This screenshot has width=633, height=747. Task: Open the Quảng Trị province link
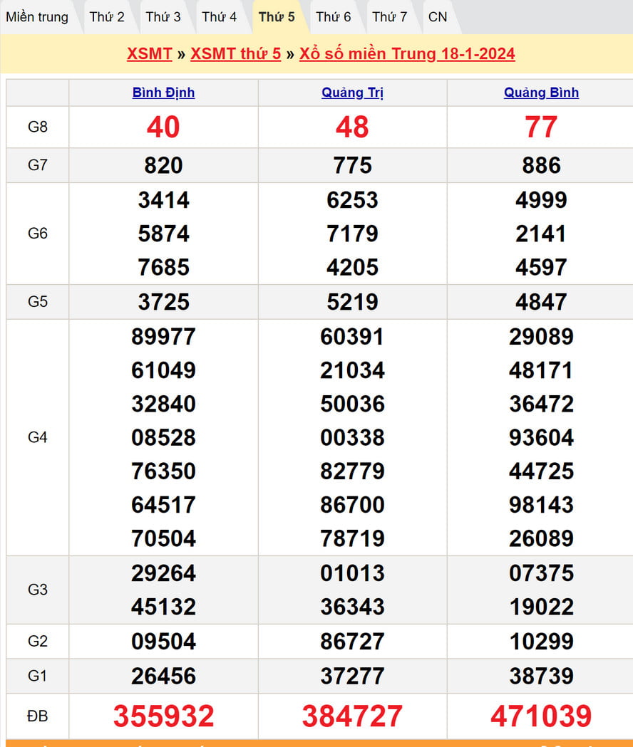click(x=352, y=93)
